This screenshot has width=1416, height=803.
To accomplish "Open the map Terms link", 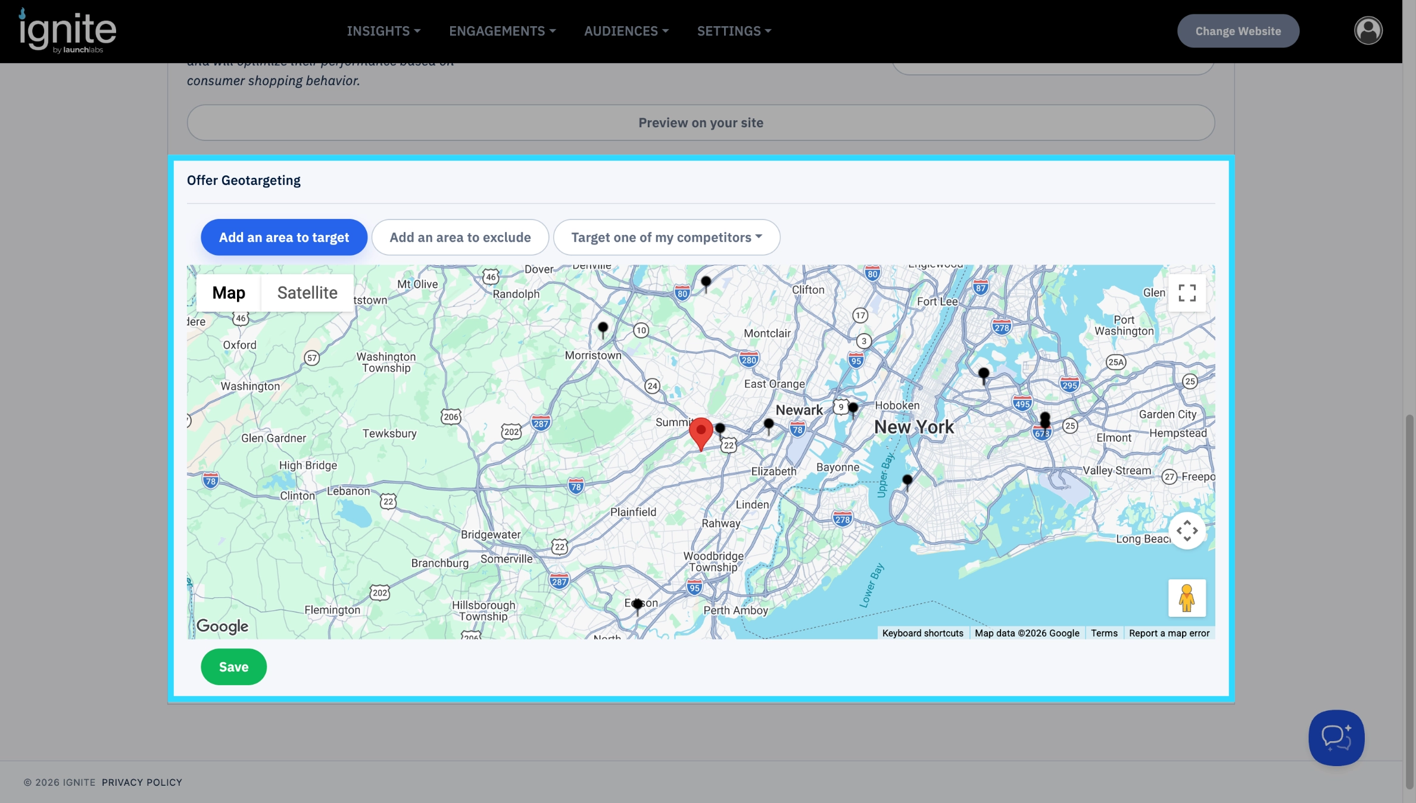I will pos(1104,633).
